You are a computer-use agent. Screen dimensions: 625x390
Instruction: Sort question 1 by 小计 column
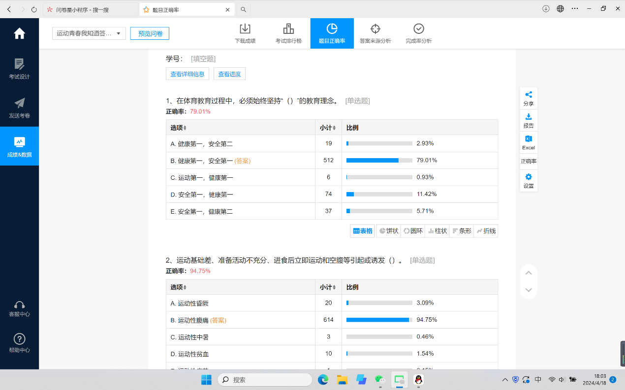pyautogui.click(x=328, y=128)
